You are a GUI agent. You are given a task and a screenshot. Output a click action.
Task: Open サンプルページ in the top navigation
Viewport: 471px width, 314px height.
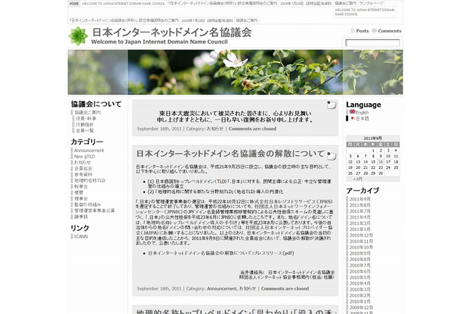(371, 3)
